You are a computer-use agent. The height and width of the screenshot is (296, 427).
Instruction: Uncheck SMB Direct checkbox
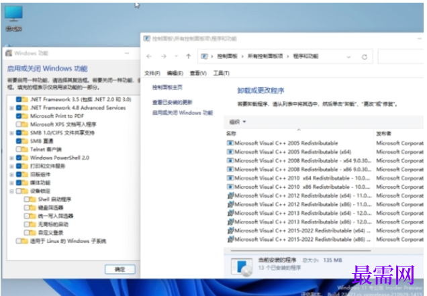[19, 141]
